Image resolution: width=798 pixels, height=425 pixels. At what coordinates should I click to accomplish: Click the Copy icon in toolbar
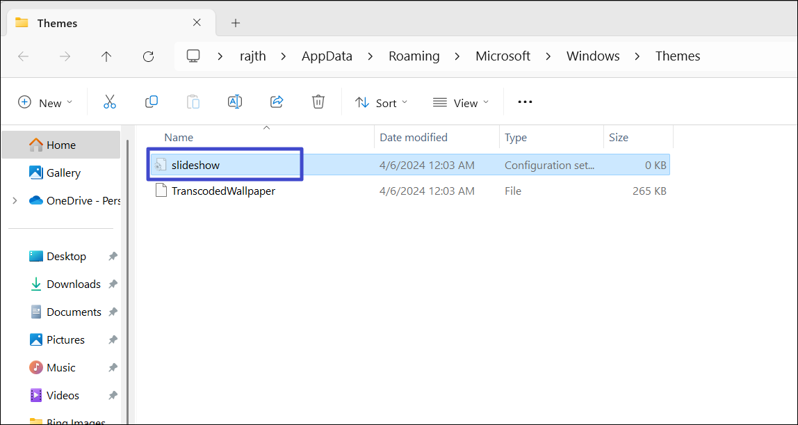point(152,102)
